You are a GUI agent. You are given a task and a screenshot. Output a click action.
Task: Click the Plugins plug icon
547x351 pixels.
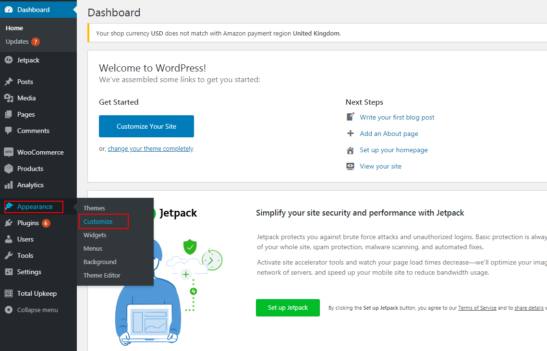pyautogui.click(x=9, y=223)
